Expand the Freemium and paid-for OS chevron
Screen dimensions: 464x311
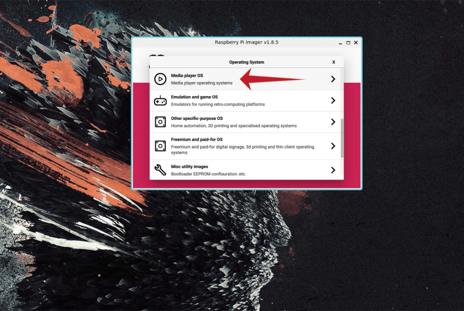[333, 146]
